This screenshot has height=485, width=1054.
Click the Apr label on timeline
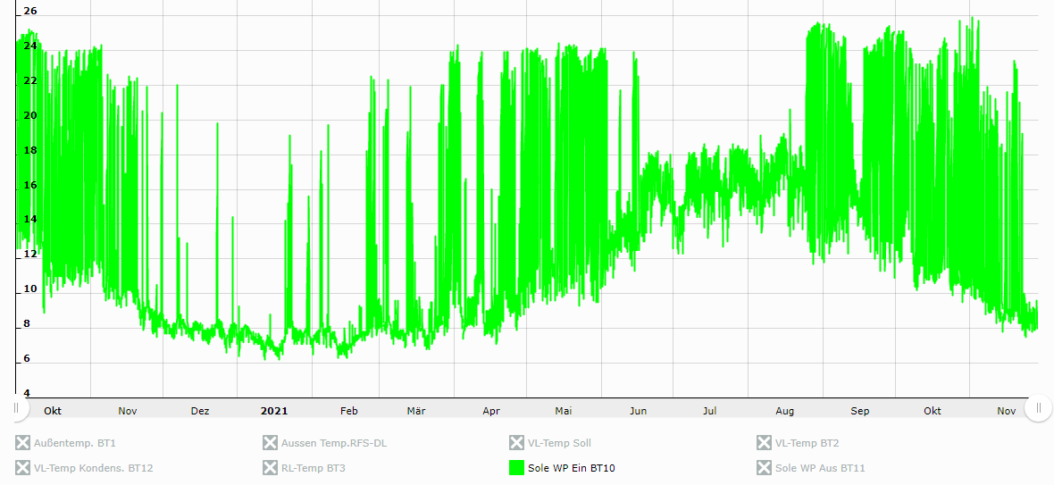490,411
